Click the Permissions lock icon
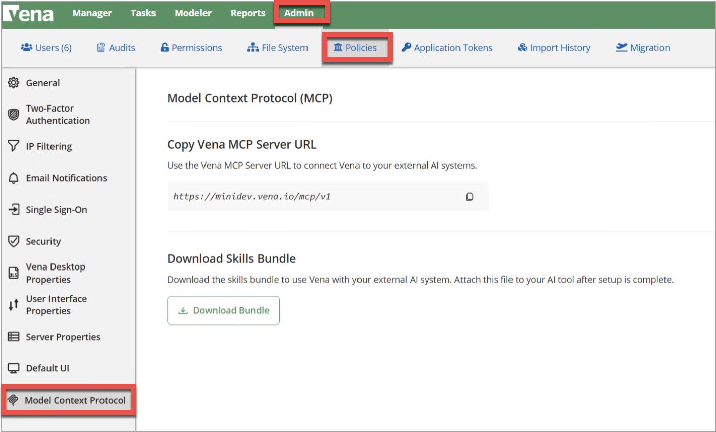 coord(165,47)
